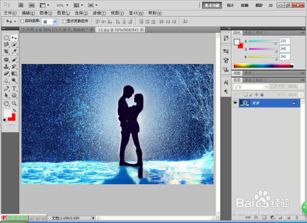This screenshot has width=307, height=223.
Task: Select the Sharpen/Blur tool
Action: pyautogui.click(x=6, y=80)
